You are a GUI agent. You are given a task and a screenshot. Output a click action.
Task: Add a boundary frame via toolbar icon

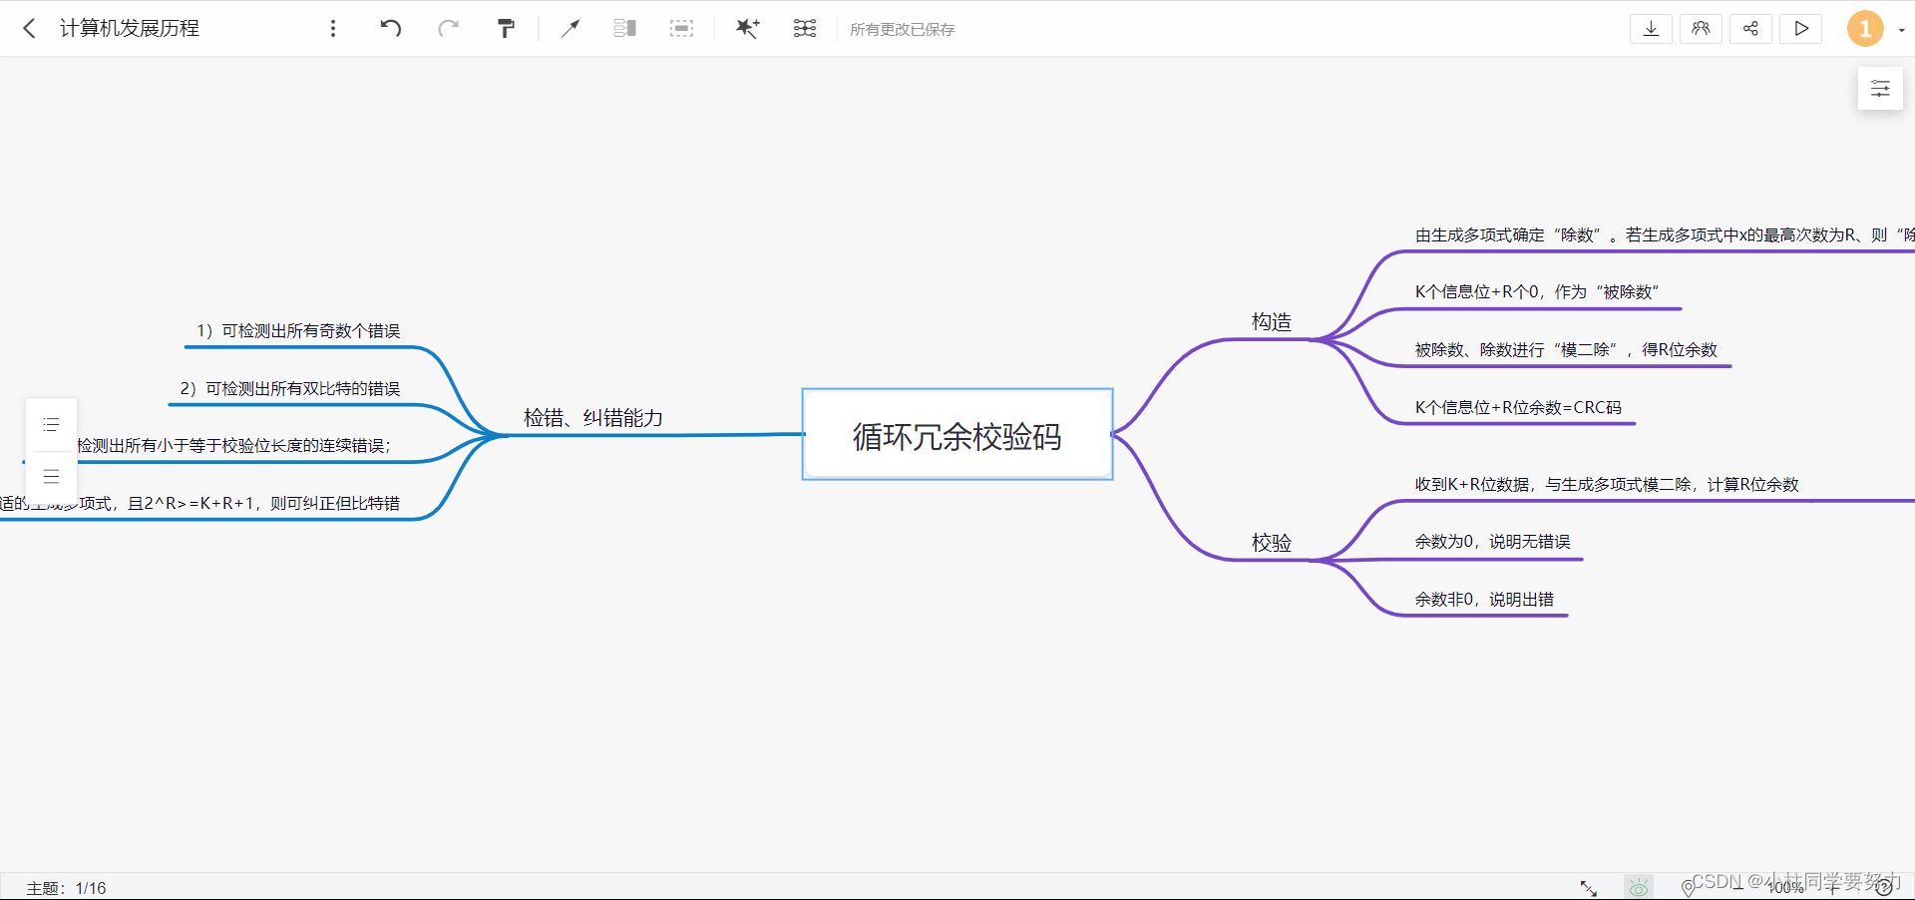point(681,28)
